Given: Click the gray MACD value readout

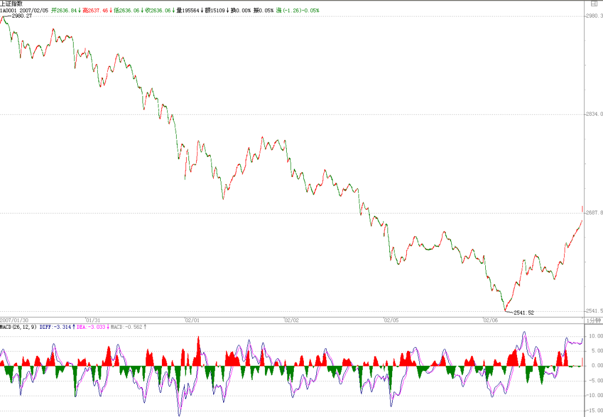Looking at the screenshot, I should pyautogui.click(x=127, y=327).
